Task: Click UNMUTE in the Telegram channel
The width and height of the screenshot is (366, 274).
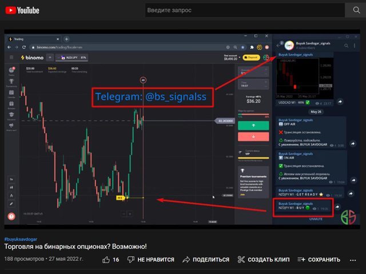Action: [316, 219]
